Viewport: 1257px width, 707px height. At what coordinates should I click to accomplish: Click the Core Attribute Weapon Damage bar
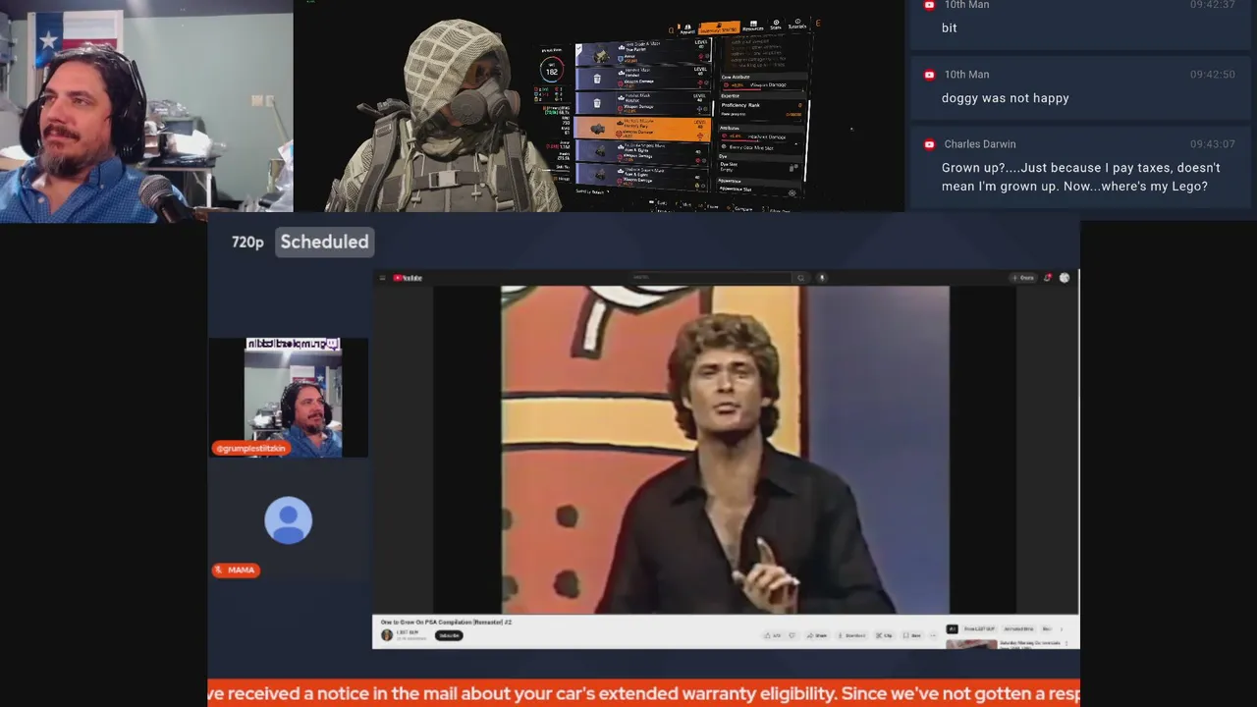point(762,85)
